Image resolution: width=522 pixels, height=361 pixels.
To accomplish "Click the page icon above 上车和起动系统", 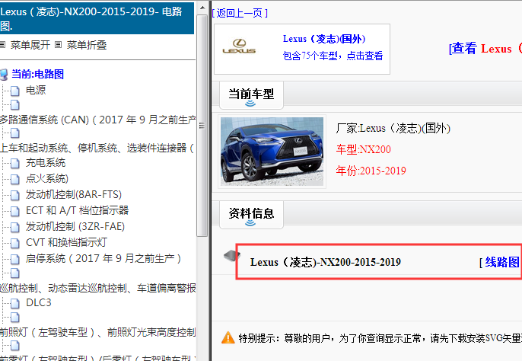I will [x=14, y=133].
